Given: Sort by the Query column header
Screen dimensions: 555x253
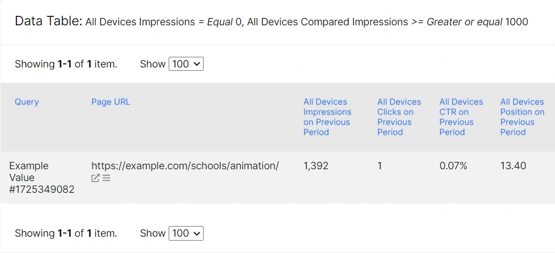Looking at the screenshot, I should [x=27, y=102].
